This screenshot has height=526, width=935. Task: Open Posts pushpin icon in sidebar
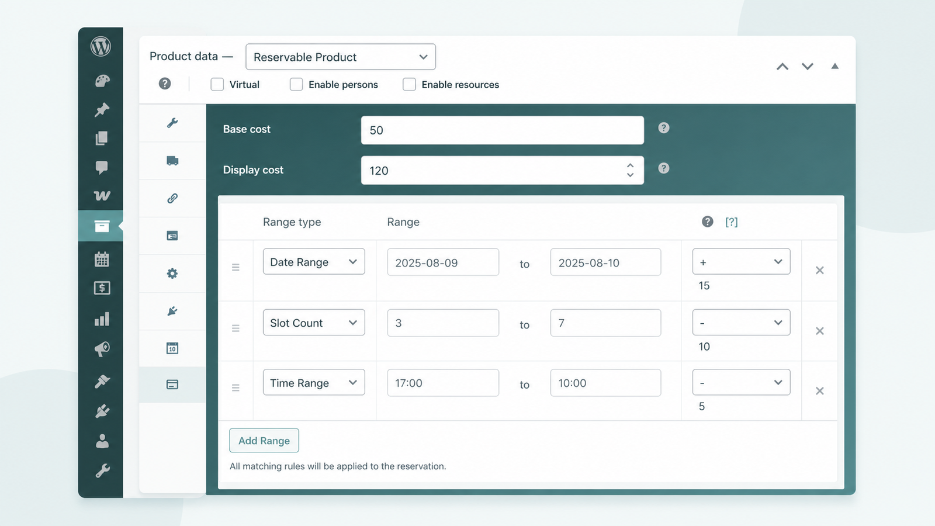coord(102,109)
